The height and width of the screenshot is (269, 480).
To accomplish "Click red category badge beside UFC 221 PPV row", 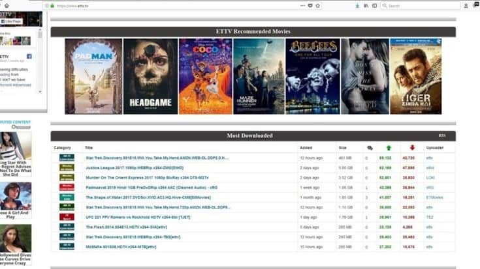I will (67, 217).
